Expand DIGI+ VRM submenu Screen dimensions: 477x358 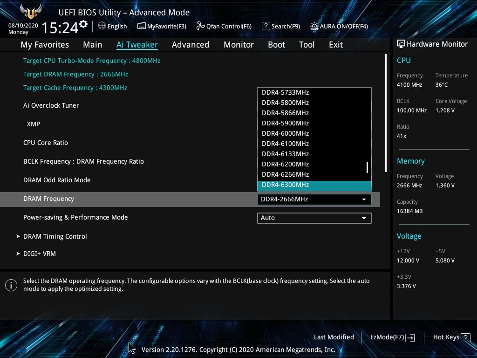click(x=40, y=254)
